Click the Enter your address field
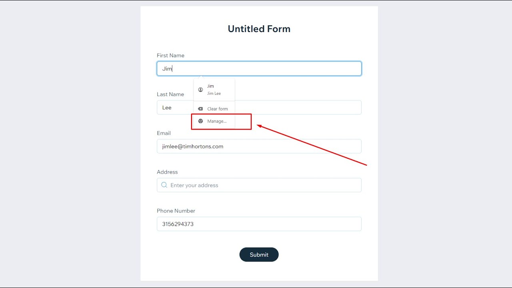Viewport: 512px width, 288px height. point(259,185)
